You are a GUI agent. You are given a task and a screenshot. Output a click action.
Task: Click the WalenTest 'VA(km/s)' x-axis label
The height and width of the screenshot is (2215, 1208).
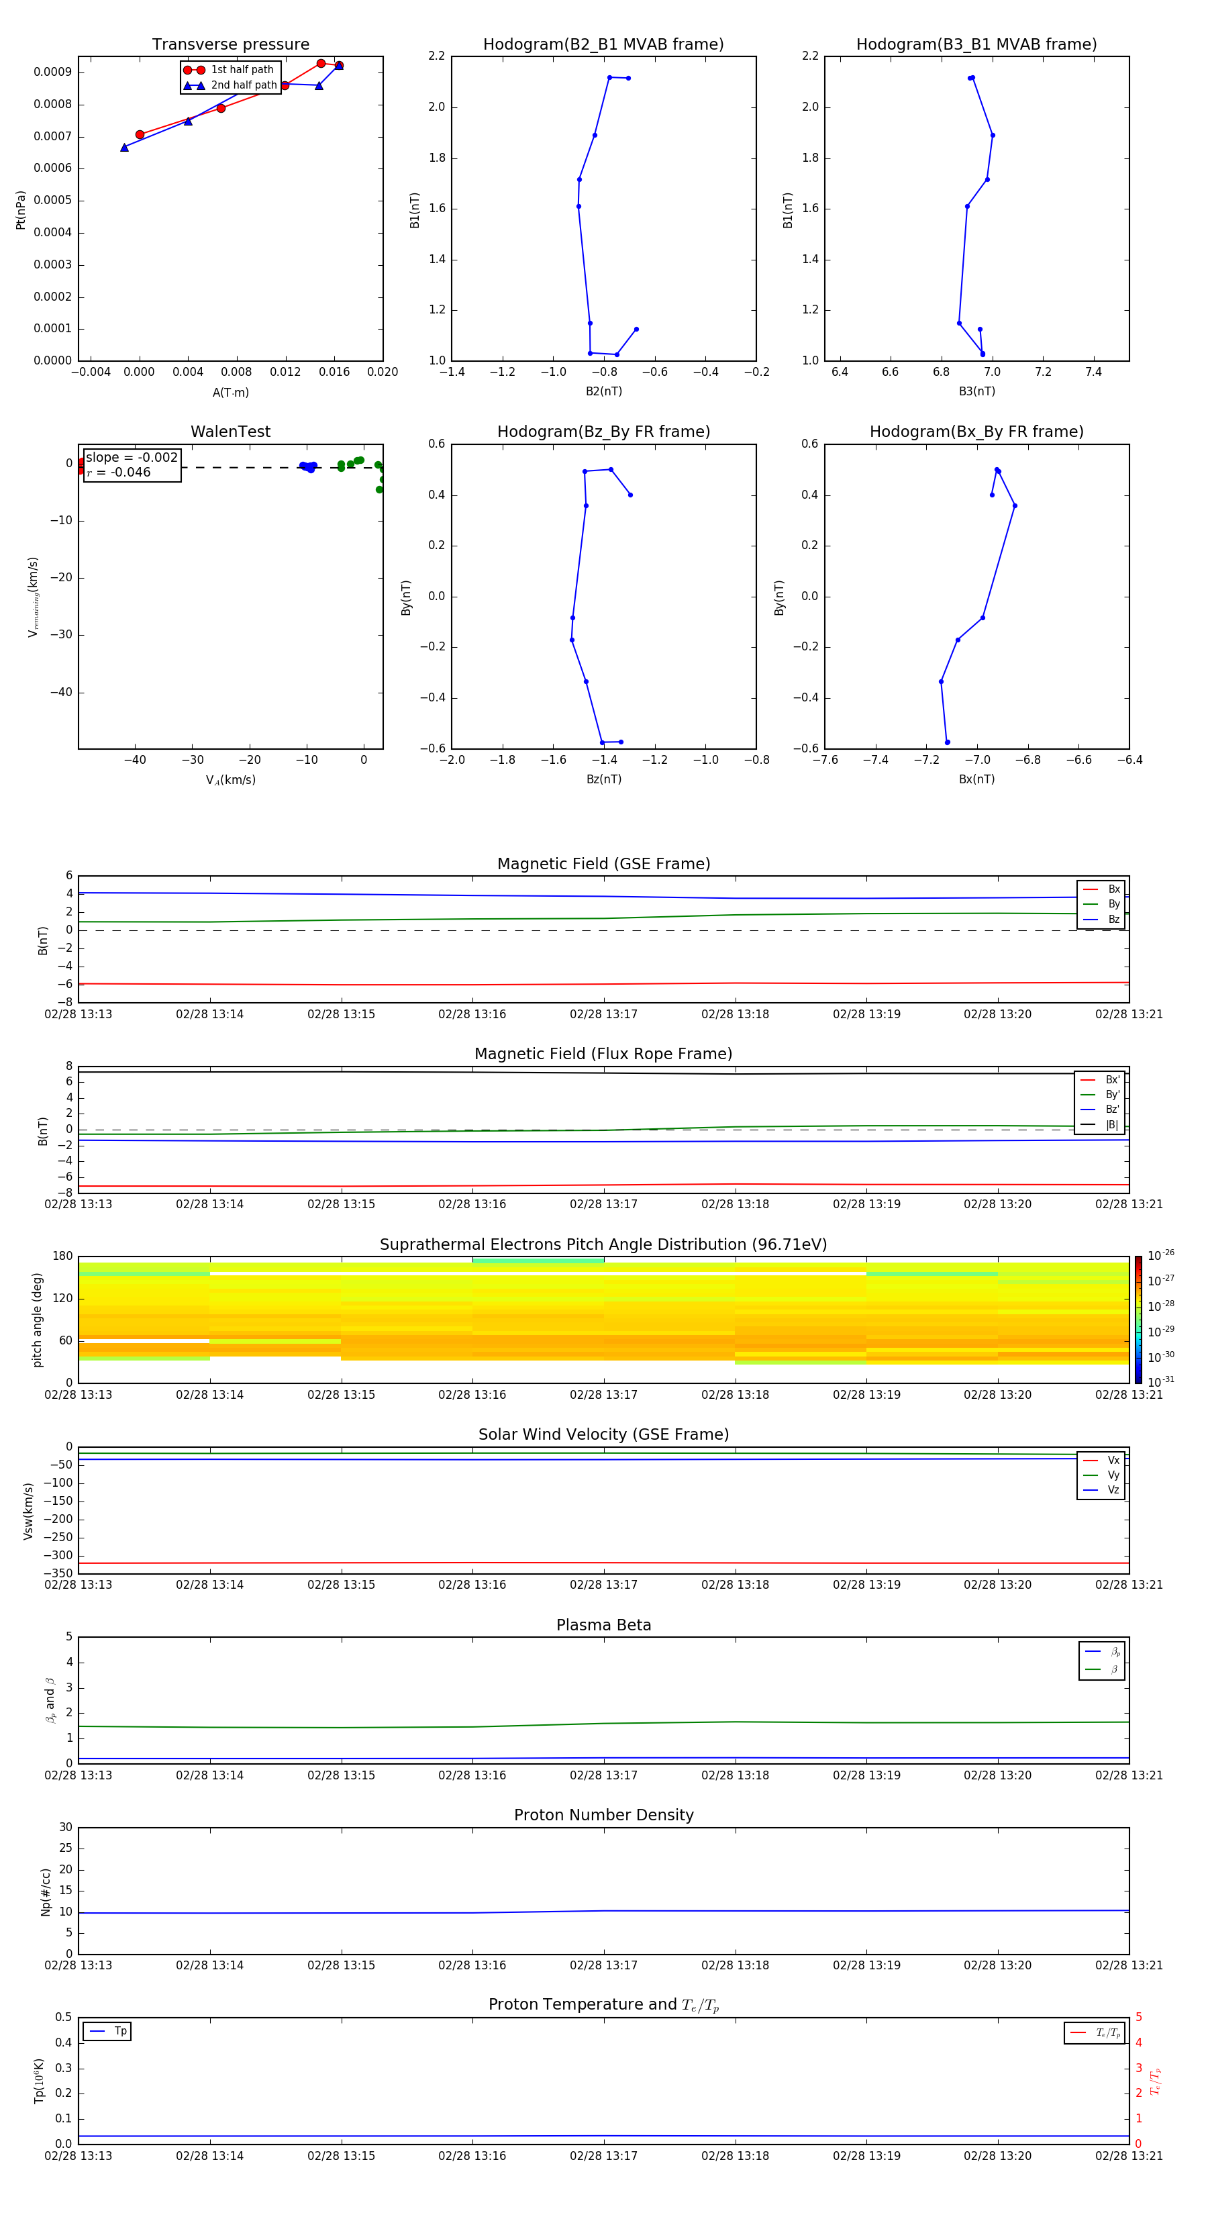coord(230,780)
